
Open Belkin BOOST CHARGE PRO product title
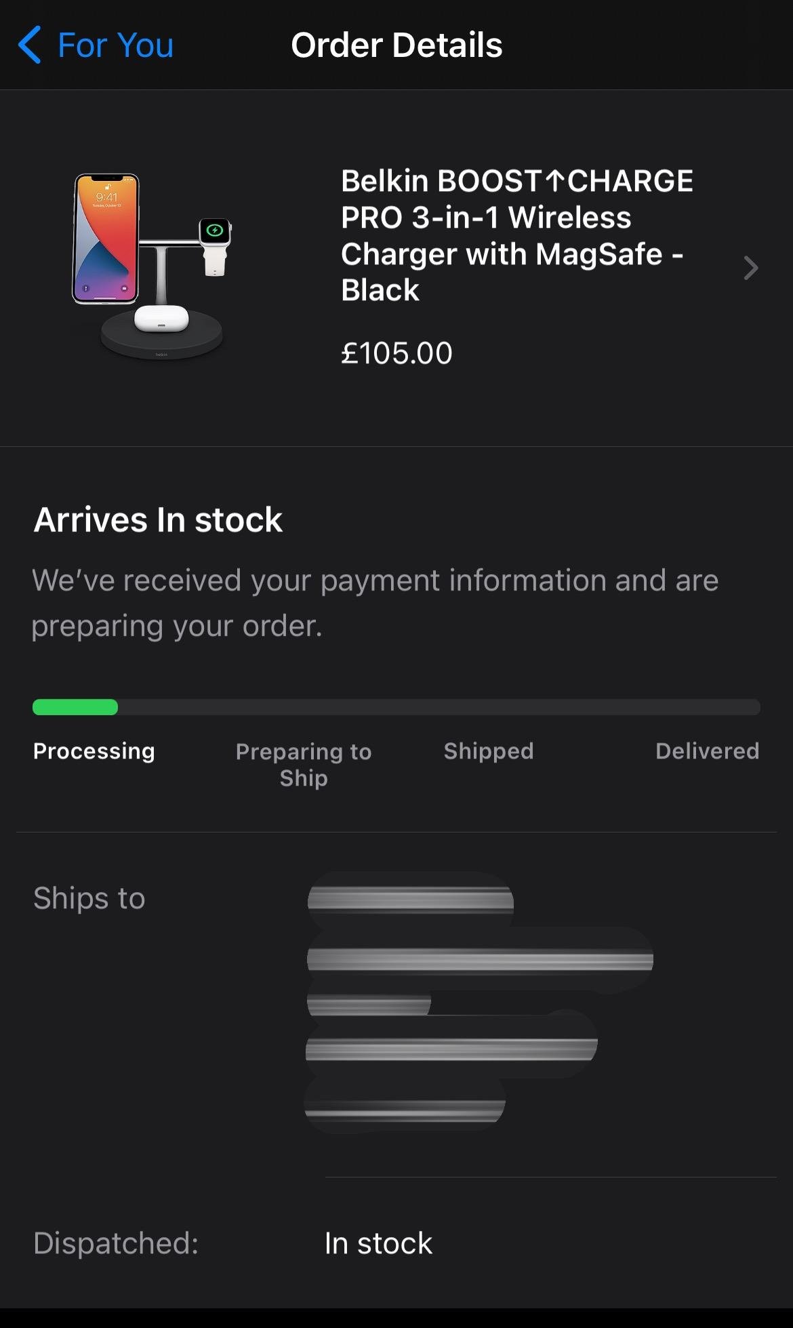click(x=516, y=235)
